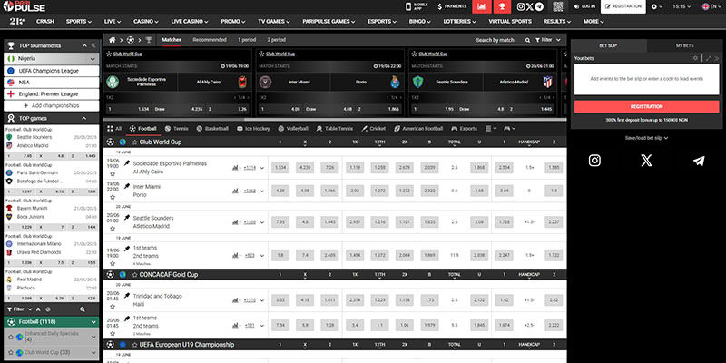Open the PariPulse logo
Screen dimensions: 726x363
(x=24, y=6)
